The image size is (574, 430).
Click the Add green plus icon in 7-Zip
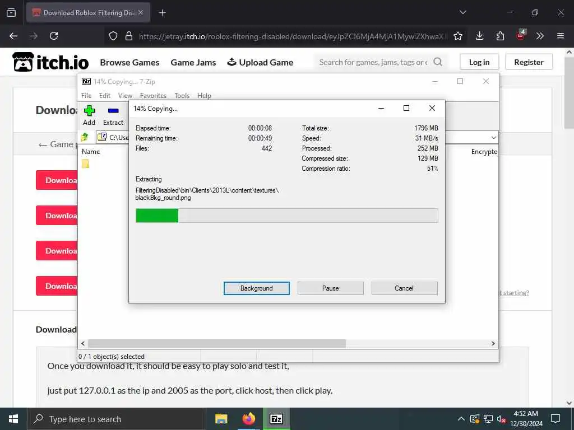pos(89,110)
